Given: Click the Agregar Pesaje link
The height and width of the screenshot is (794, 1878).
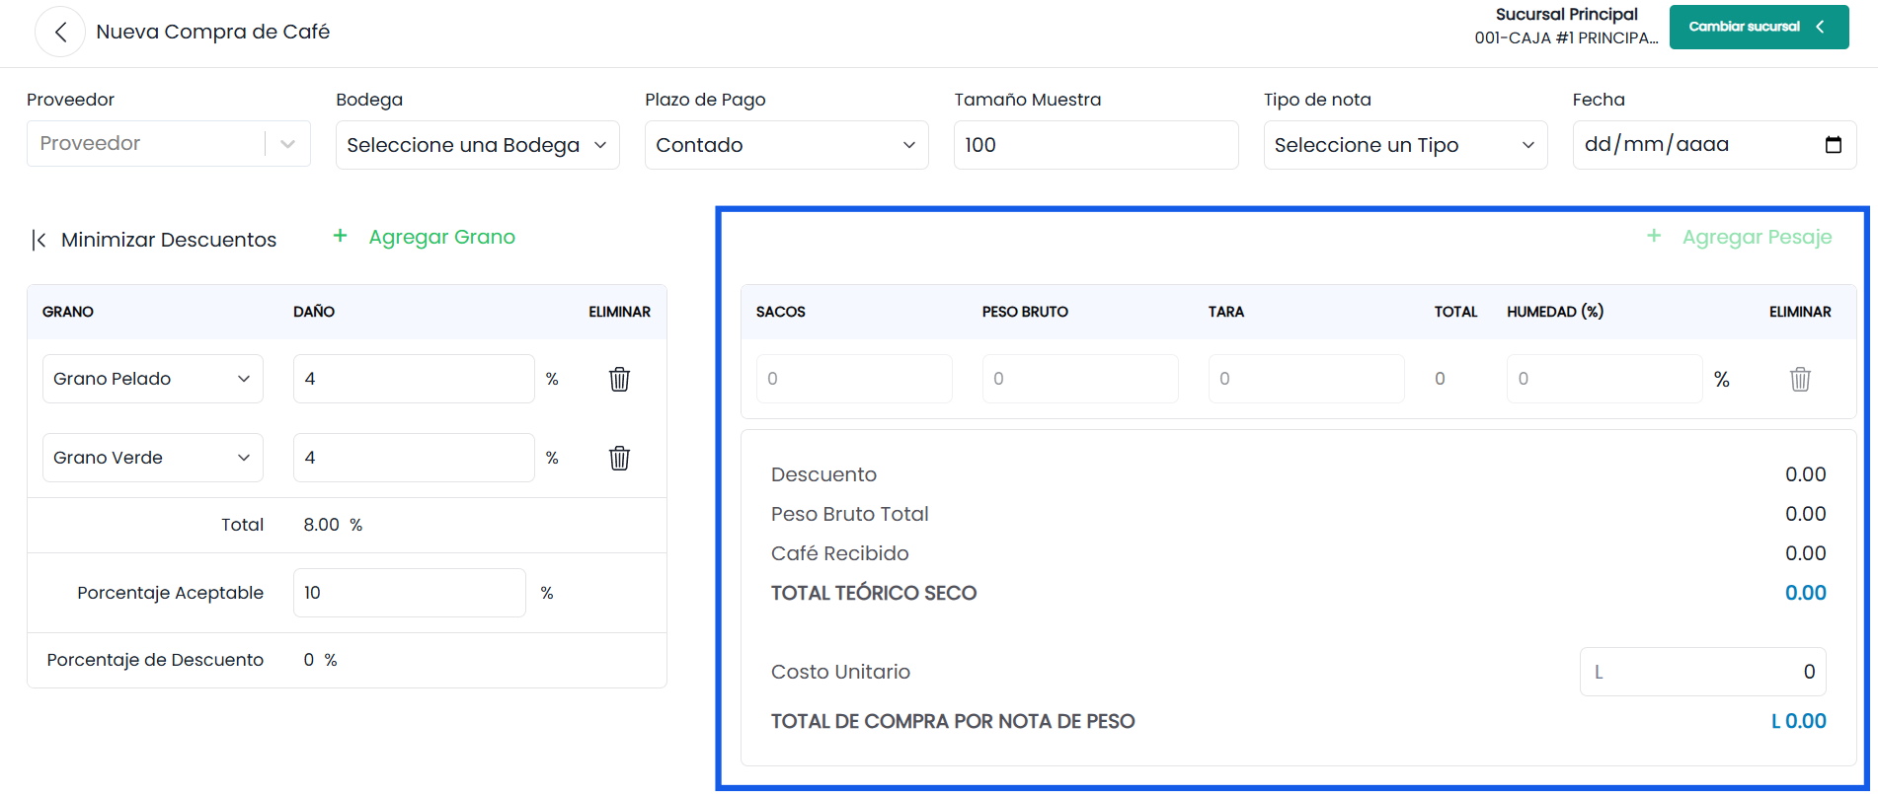Looking at the screenshot, I should pyautogui.click(x=1757, y=237).
